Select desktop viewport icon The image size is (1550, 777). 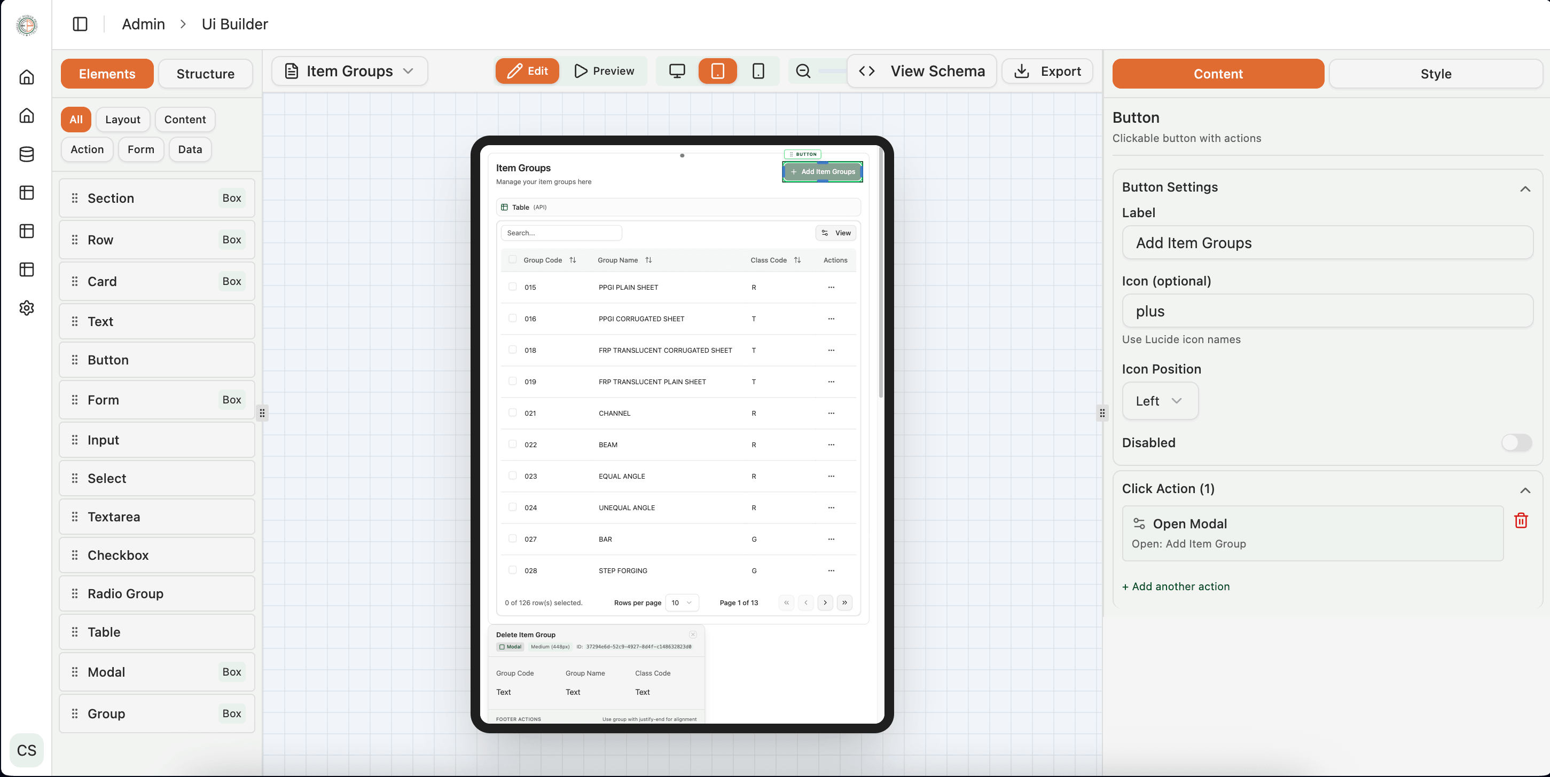[x=677, y=71]
